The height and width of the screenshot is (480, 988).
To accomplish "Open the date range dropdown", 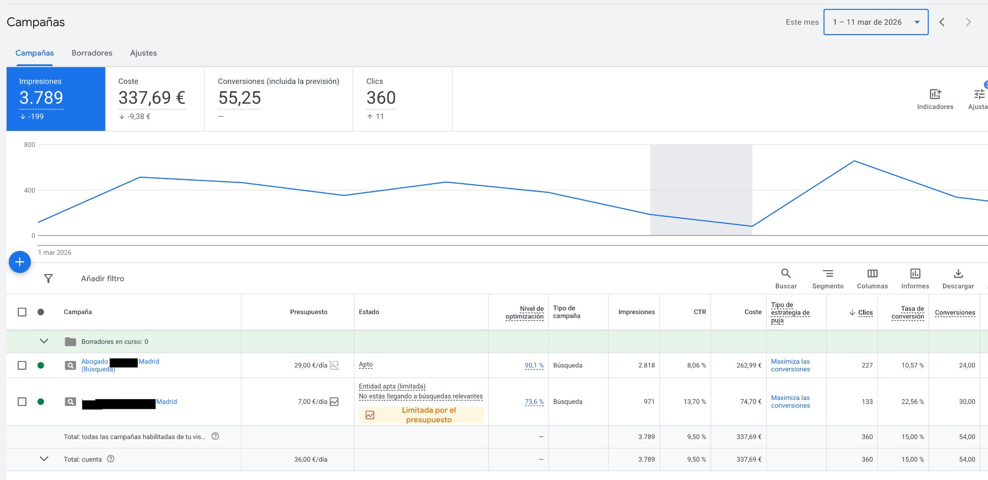I will [875, 22].
